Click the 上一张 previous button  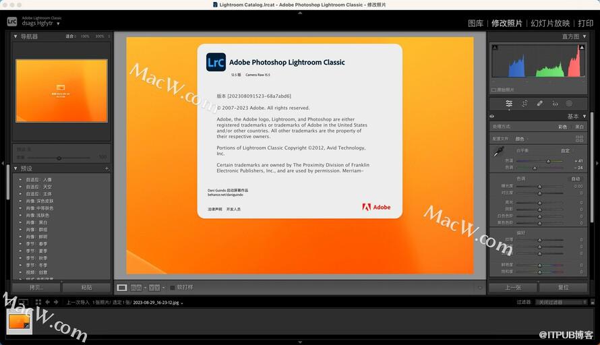click(513, 288)
